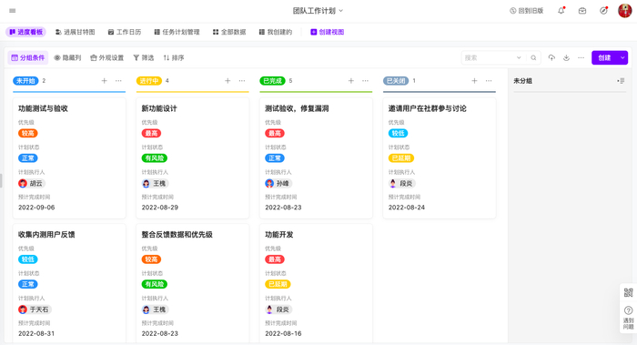637x345 pixels.
Task: Open the QR code icon on the right edge
Action: pyautogui.click(x=628, y=292)
